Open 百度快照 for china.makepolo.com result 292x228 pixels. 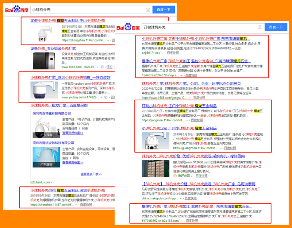pyautogui.click(x=191, y=198)
